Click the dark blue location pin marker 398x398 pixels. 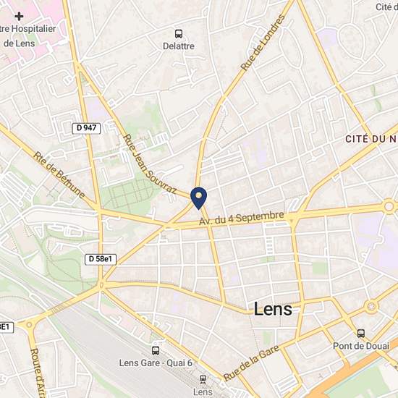click(x=199, y=198)
